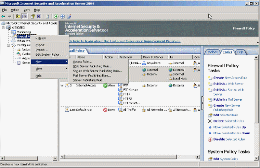The width and height of the screenshot is (260, 168).
Task: Open the File menu
Action: point(4,10)
